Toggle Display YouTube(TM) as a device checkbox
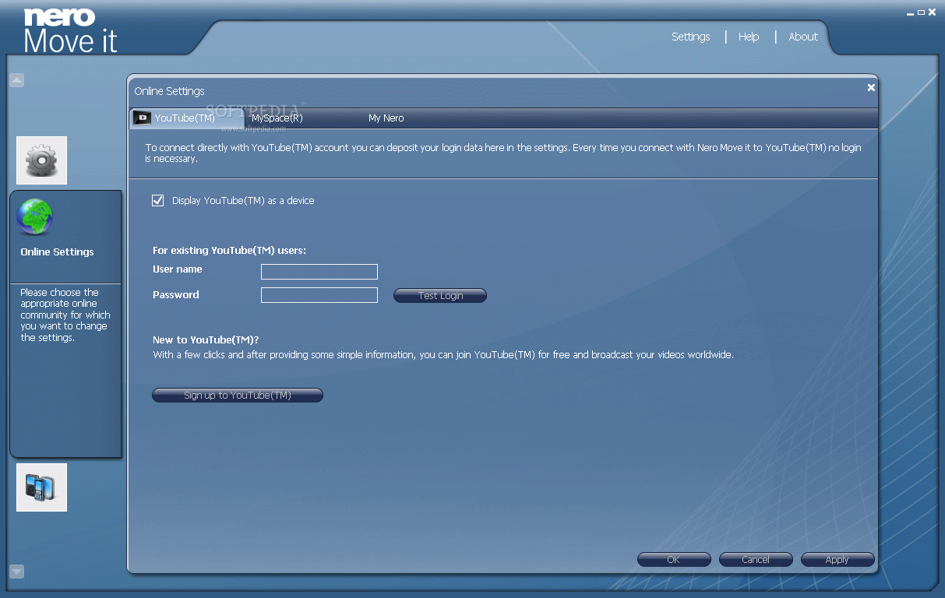The height and width of the screenshot is (598, 945). tap(158, 200)
